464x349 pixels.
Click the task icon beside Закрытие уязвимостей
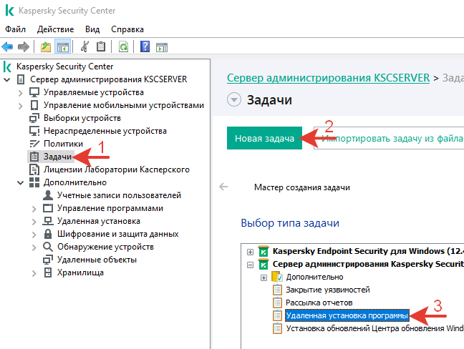[277, 290]
